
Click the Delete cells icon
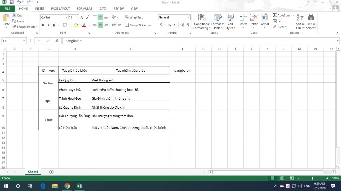point(254,18)
